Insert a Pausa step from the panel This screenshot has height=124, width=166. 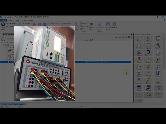149,39
